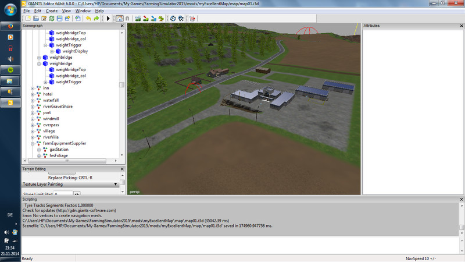The image size is (465, 262).
Task: Open the Edit menu
Action: (38, 10)
